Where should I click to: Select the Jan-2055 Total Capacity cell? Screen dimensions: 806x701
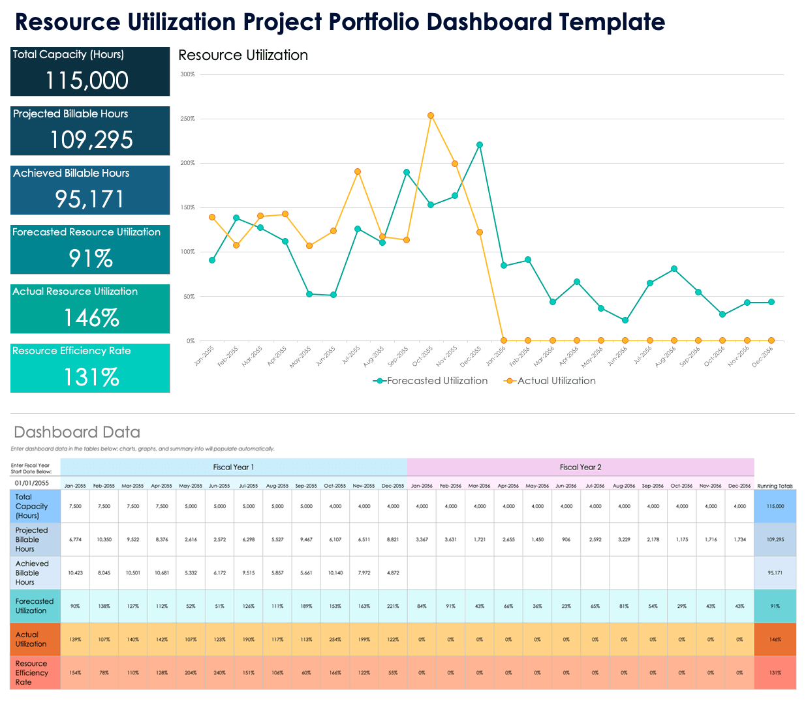[x=75, y=506]
